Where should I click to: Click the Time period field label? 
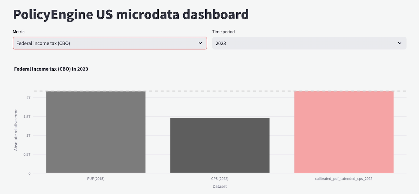223,32
